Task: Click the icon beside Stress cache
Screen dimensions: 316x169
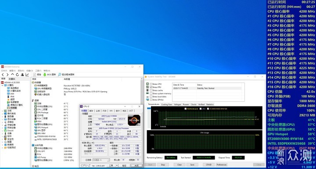Action: click(147, 90)
